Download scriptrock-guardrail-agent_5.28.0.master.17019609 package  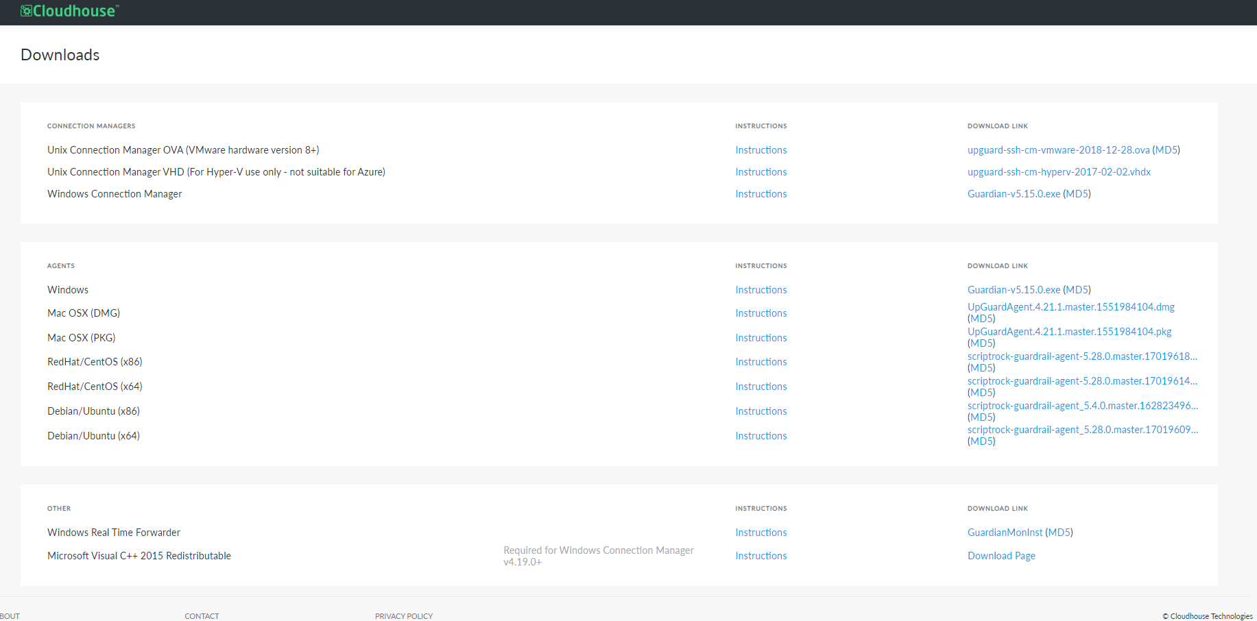(1083, 430)
